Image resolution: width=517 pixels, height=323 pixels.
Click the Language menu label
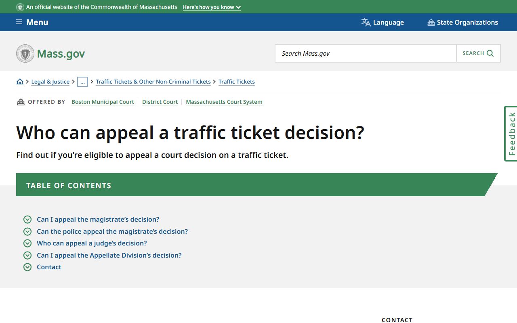click(389, 22)
